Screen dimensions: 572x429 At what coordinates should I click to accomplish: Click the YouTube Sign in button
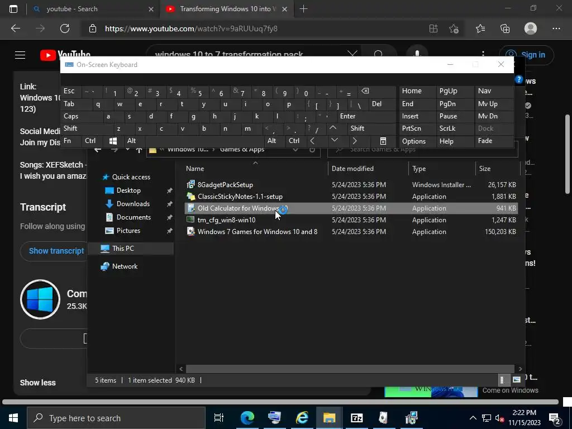click(x=526, y=55)
